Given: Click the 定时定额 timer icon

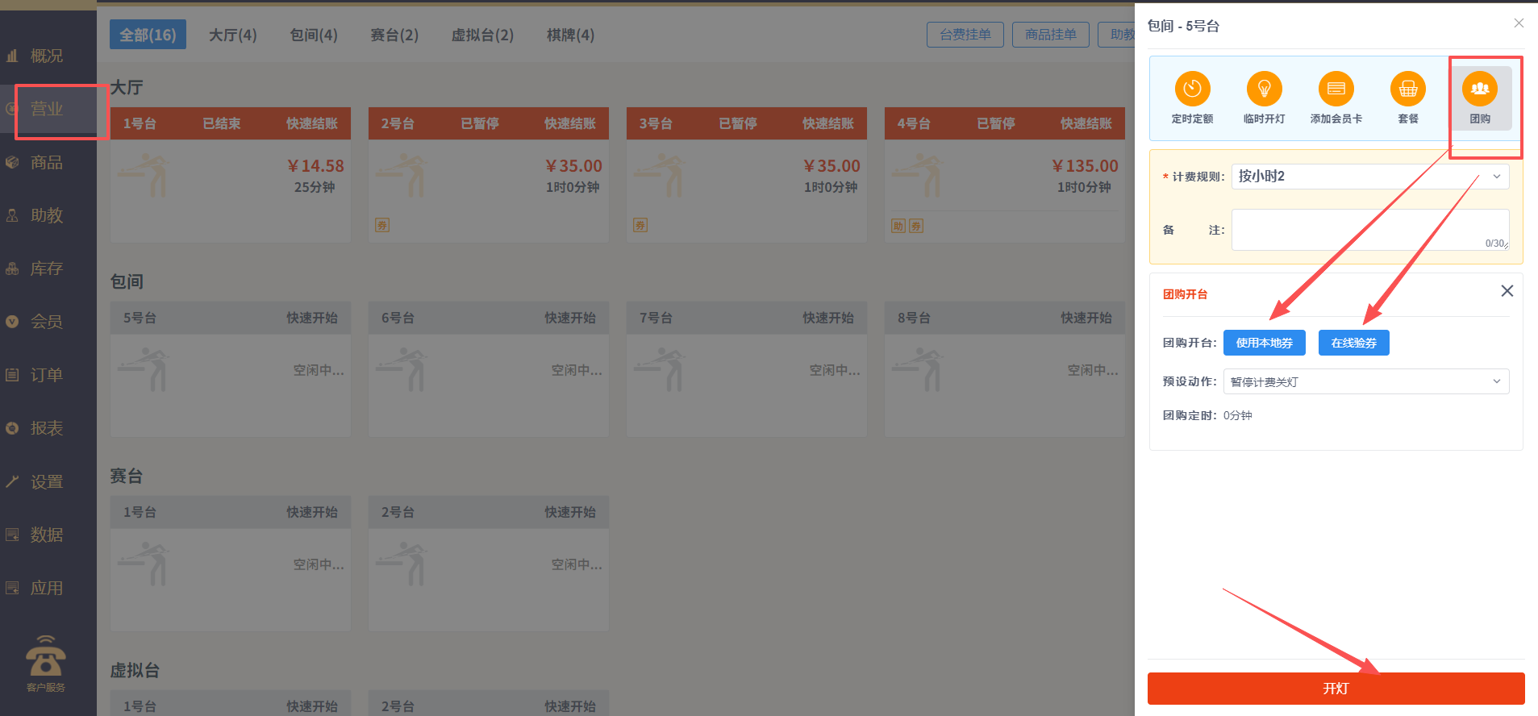Looking at the screenshot, I should click(1192, 89).
